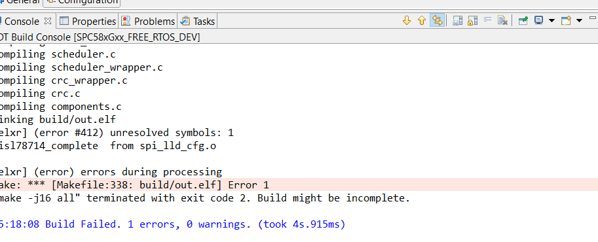
Task: Switch to the Properties tab
Action: (87, 22)
